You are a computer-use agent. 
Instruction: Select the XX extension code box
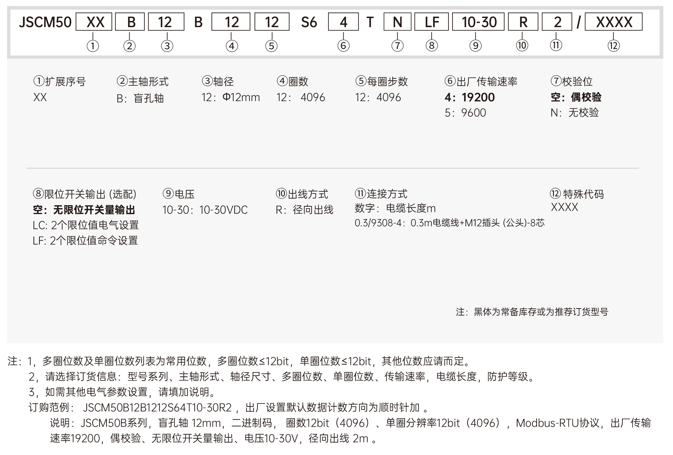94,22
